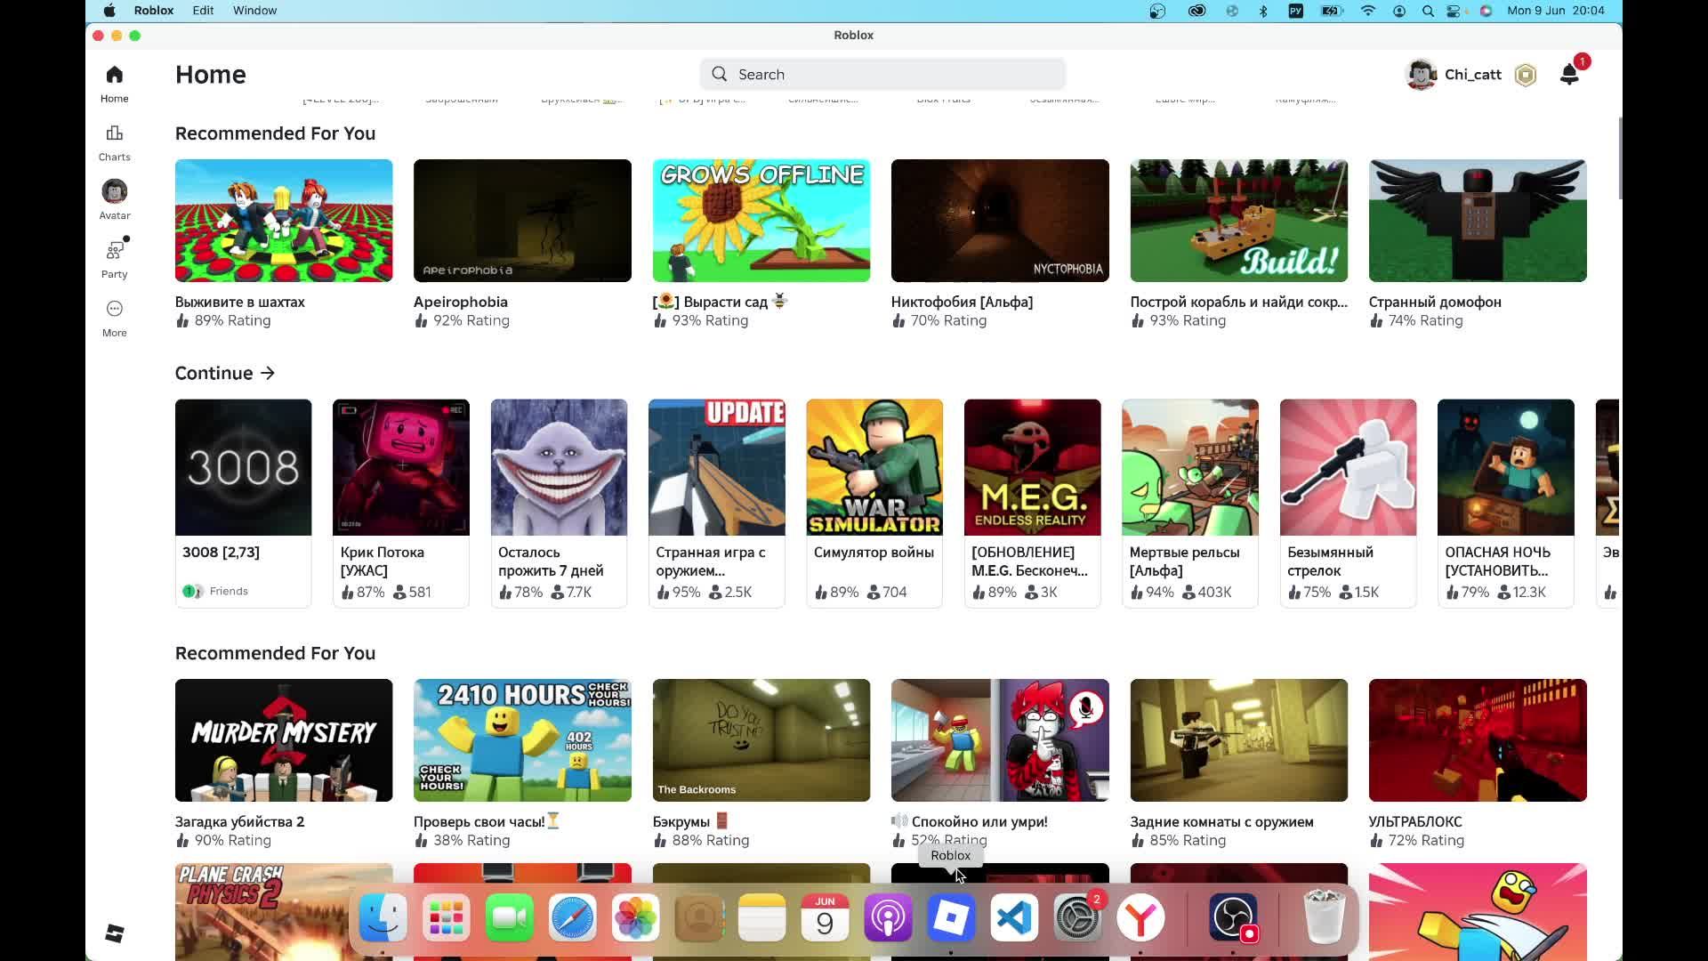Open Visual Studio Code in the Dock
Screen dimensions: 1708x961
(1014, 917)
